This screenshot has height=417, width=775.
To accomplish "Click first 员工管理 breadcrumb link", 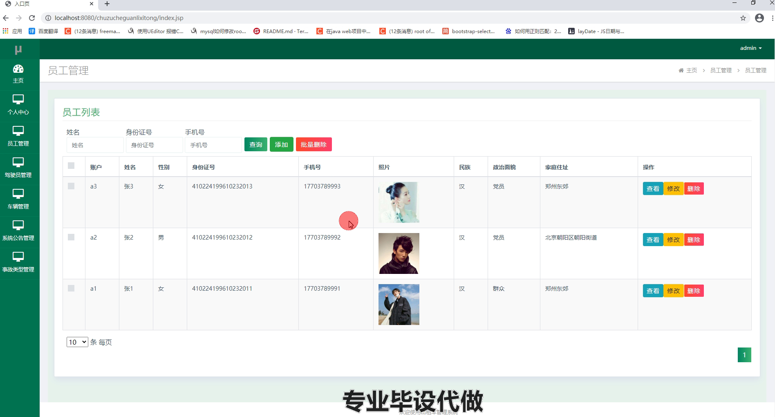I will [721, 70].
